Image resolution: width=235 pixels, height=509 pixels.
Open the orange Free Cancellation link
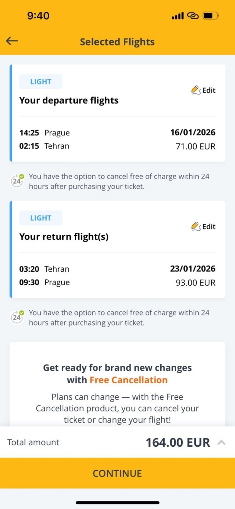(x=128, y=380)
